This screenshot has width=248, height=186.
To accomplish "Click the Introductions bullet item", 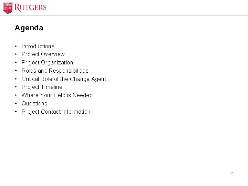I will [x=38, y=46].
